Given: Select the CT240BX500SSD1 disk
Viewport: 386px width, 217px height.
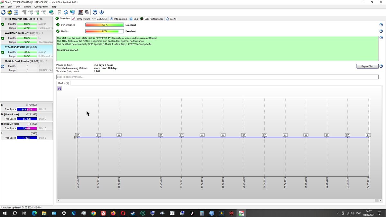Looking at the screenshot, I should pyautogui.click(x=26, y=51).
